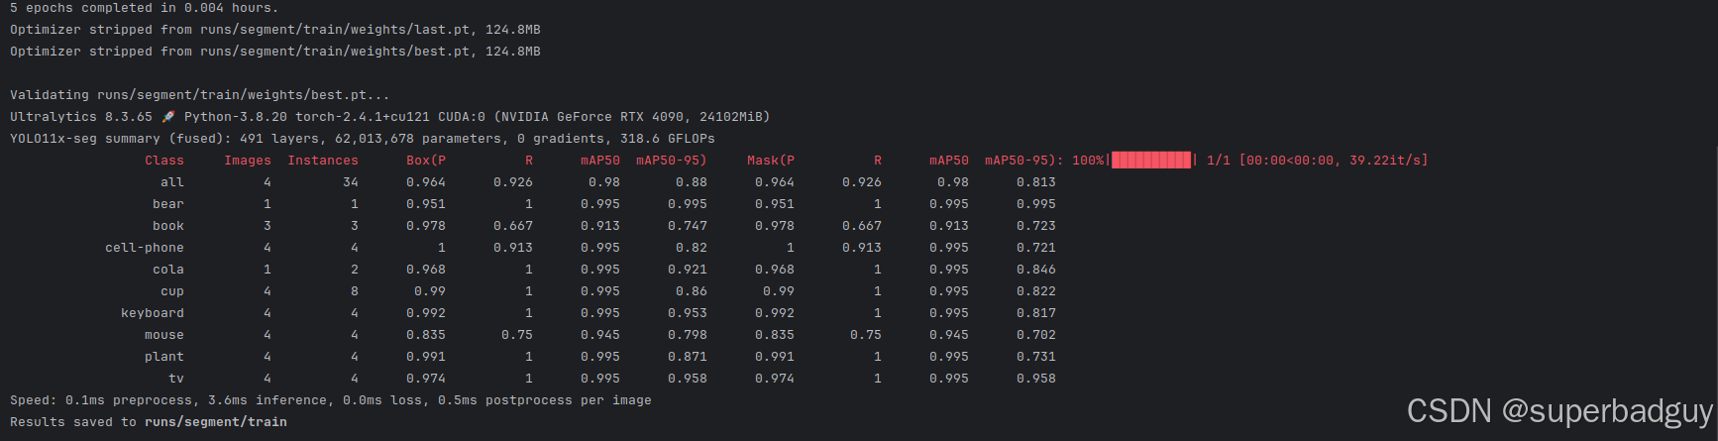
Task: Click the rocket emoji after Ultralytics 8.3.65
Action: coord(167,117)
